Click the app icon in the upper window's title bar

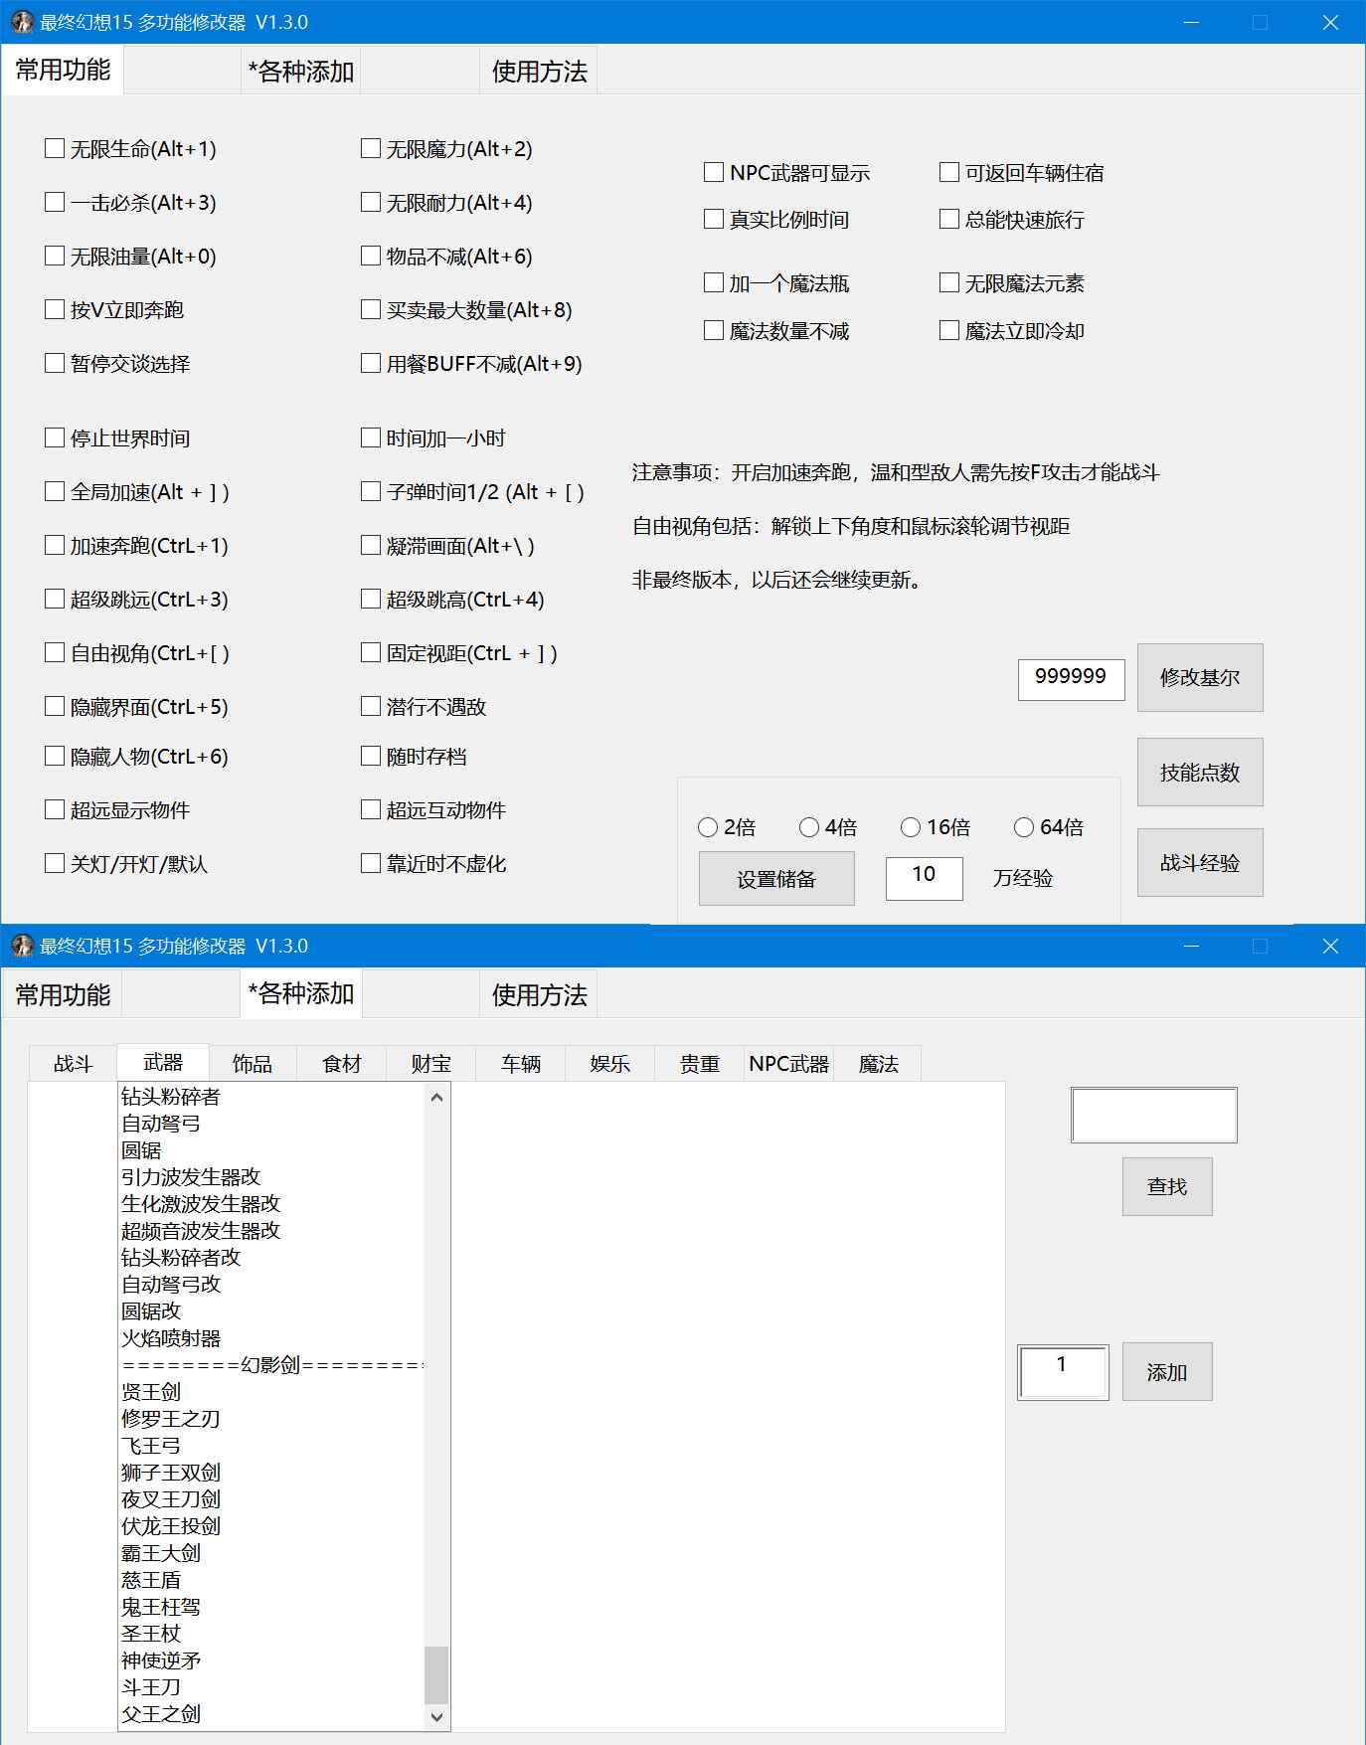tap(22, 22)
